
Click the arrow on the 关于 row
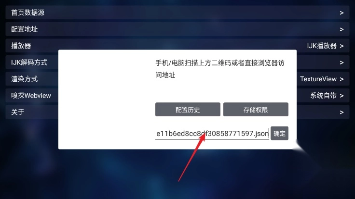click(341, 112)
